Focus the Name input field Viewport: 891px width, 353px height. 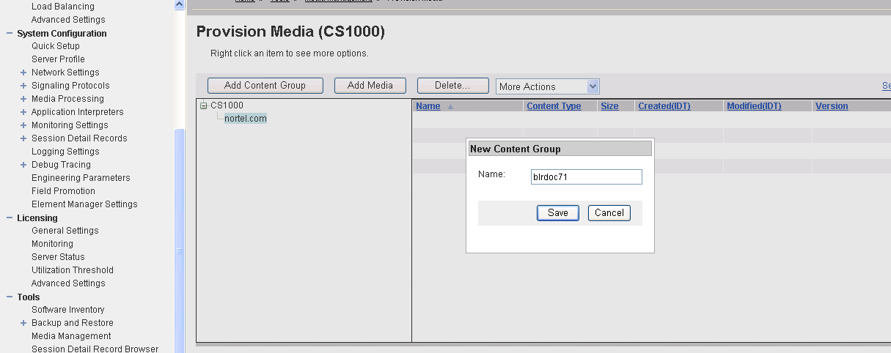(586, 177)
